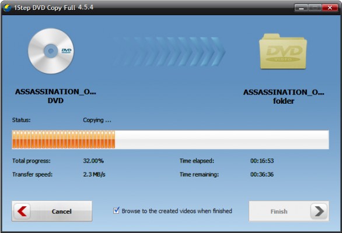Click the animated blue transfer arrows graphic
The width and height of the screenshot is (342, 233).
coord(169,51)
